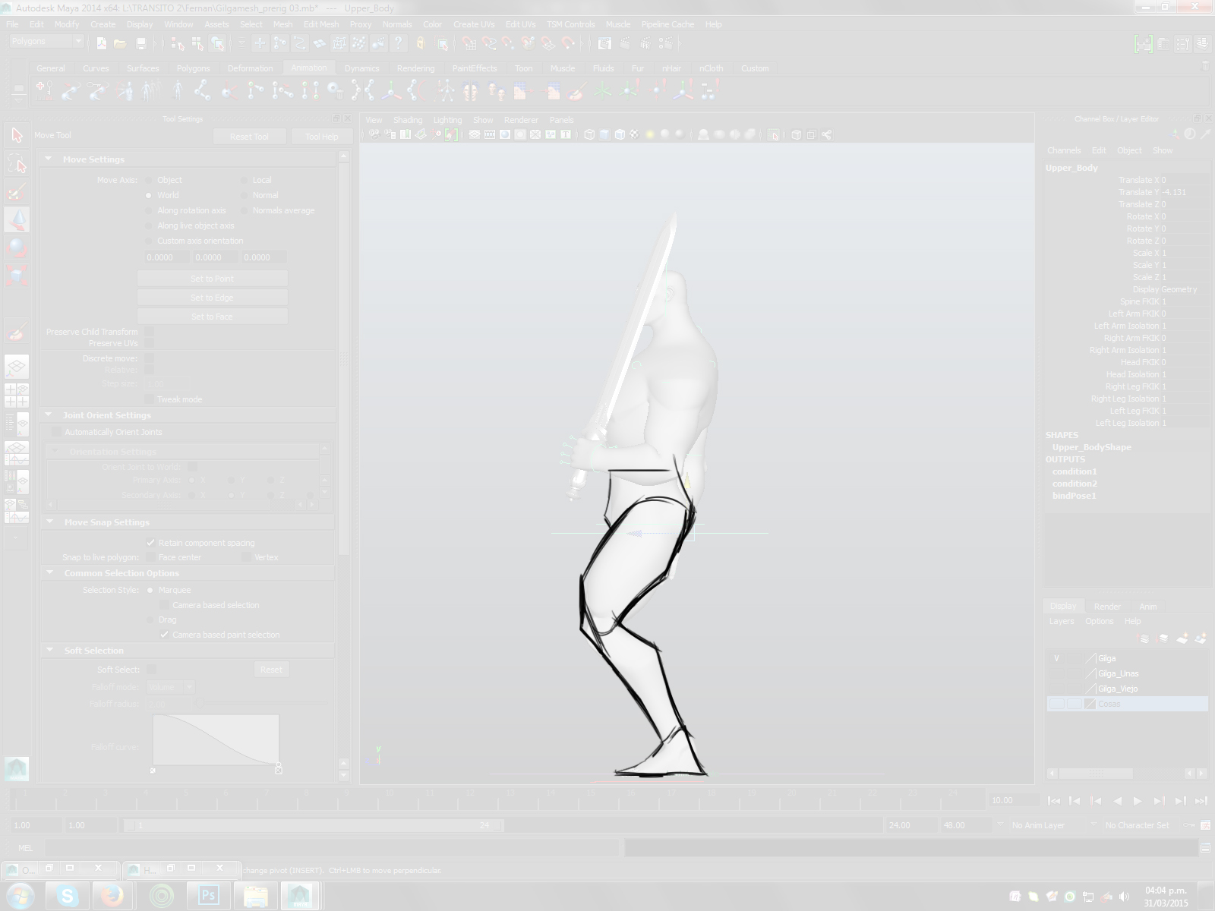Collapse Common Selection Options section
1215x911 pixels.
(49, 573)
